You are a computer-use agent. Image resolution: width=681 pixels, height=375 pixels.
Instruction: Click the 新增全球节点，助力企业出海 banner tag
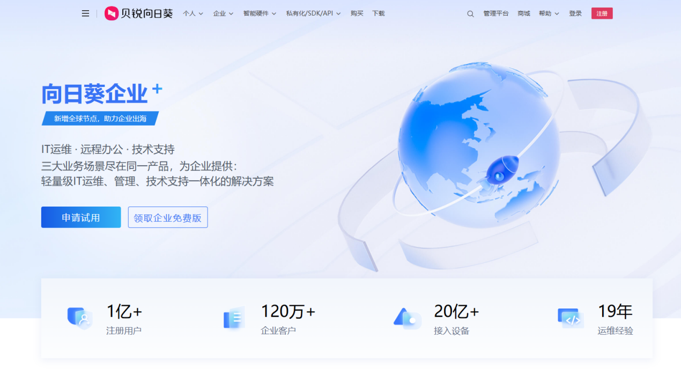(100, 119)
